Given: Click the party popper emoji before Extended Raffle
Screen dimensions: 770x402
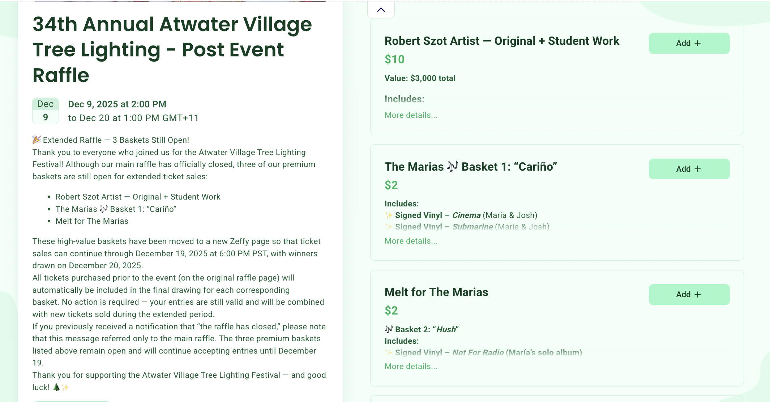Looking at the screenshot, I should (x=37, y=140).
